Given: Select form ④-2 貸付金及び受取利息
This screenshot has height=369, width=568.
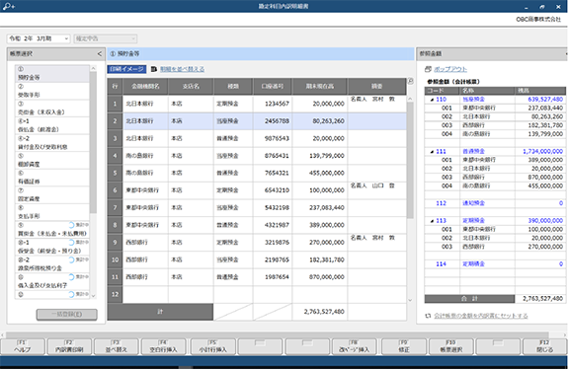Looking at the screenshot, I should (52, 143).
